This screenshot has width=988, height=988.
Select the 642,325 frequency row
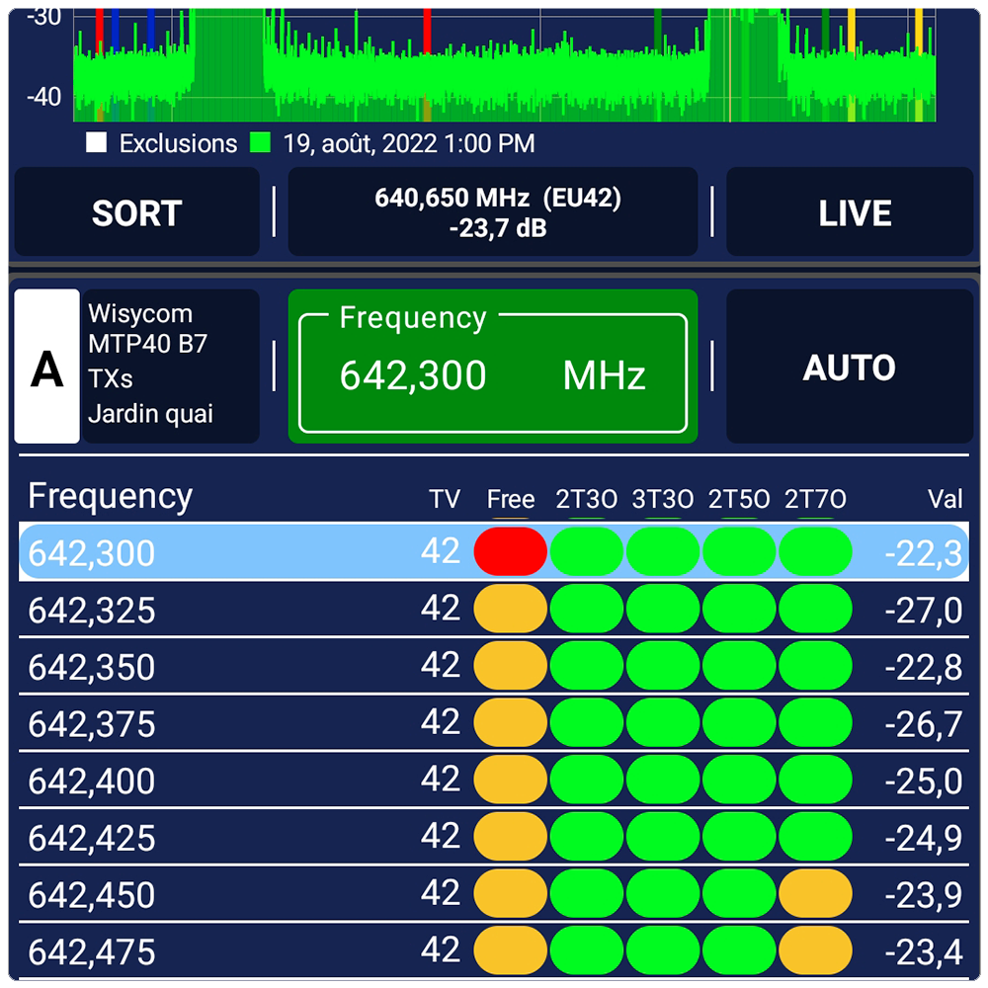click(x=494, y=610)
